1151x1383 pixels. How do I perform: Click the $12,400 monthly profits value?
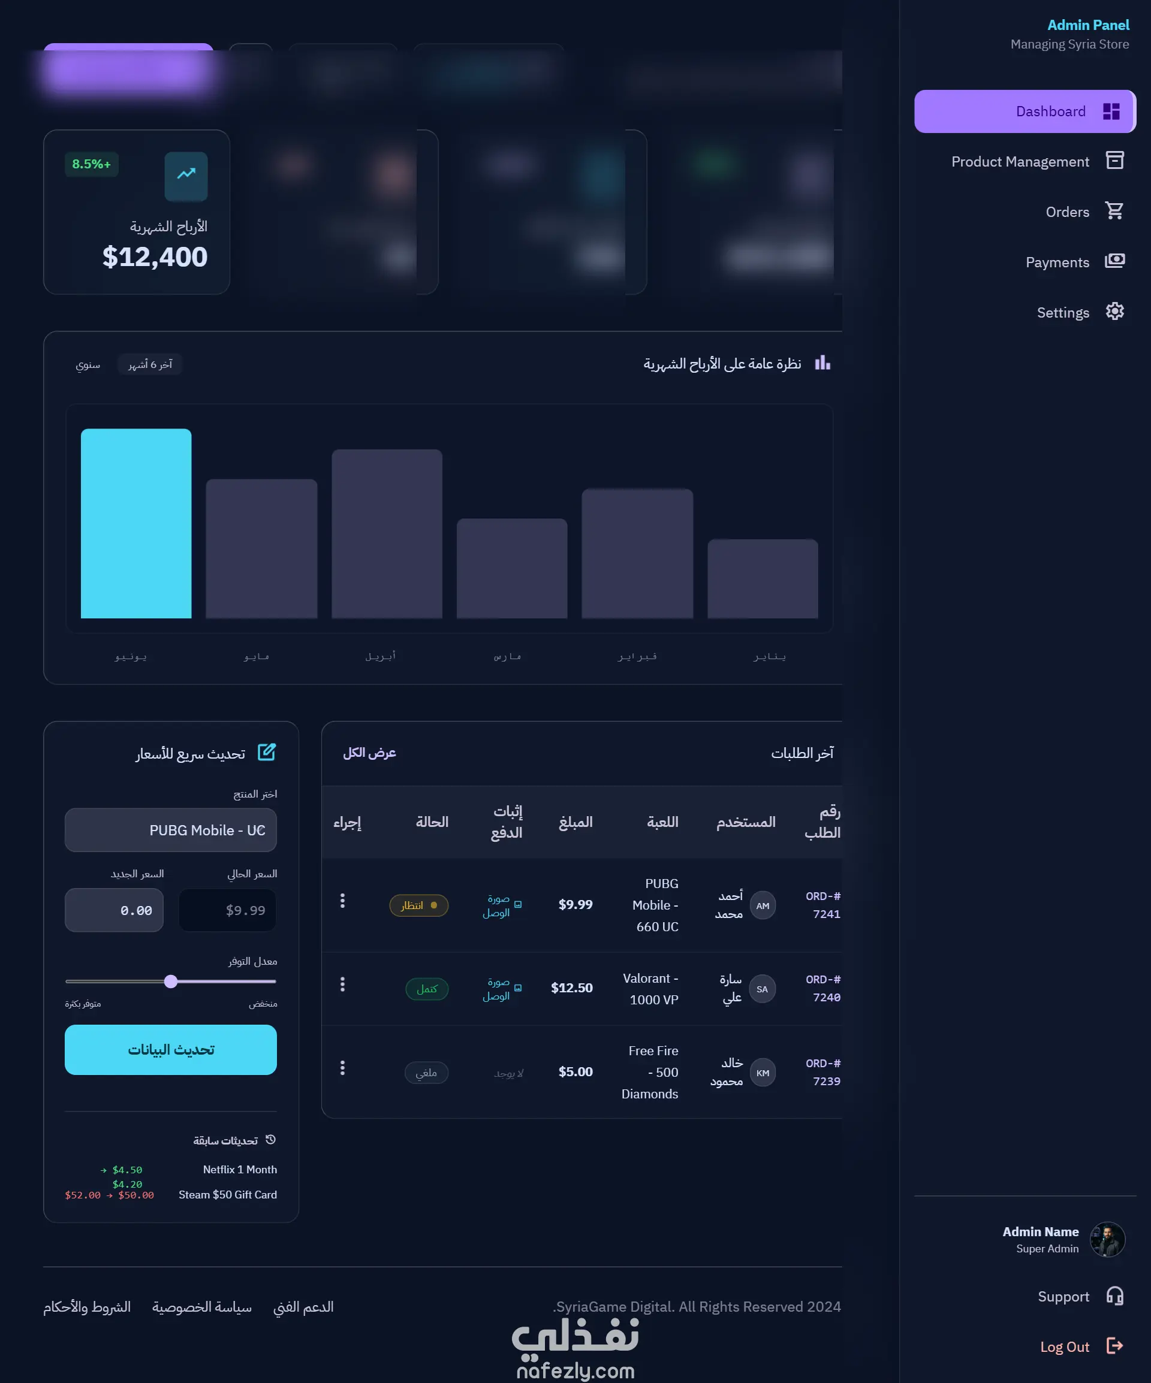click(x=155, y=257)
